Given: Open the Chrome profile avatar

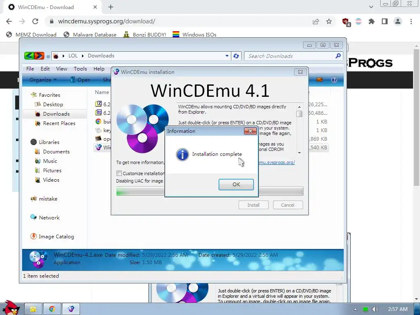Looking at the screenshot, I should [398, 21].
